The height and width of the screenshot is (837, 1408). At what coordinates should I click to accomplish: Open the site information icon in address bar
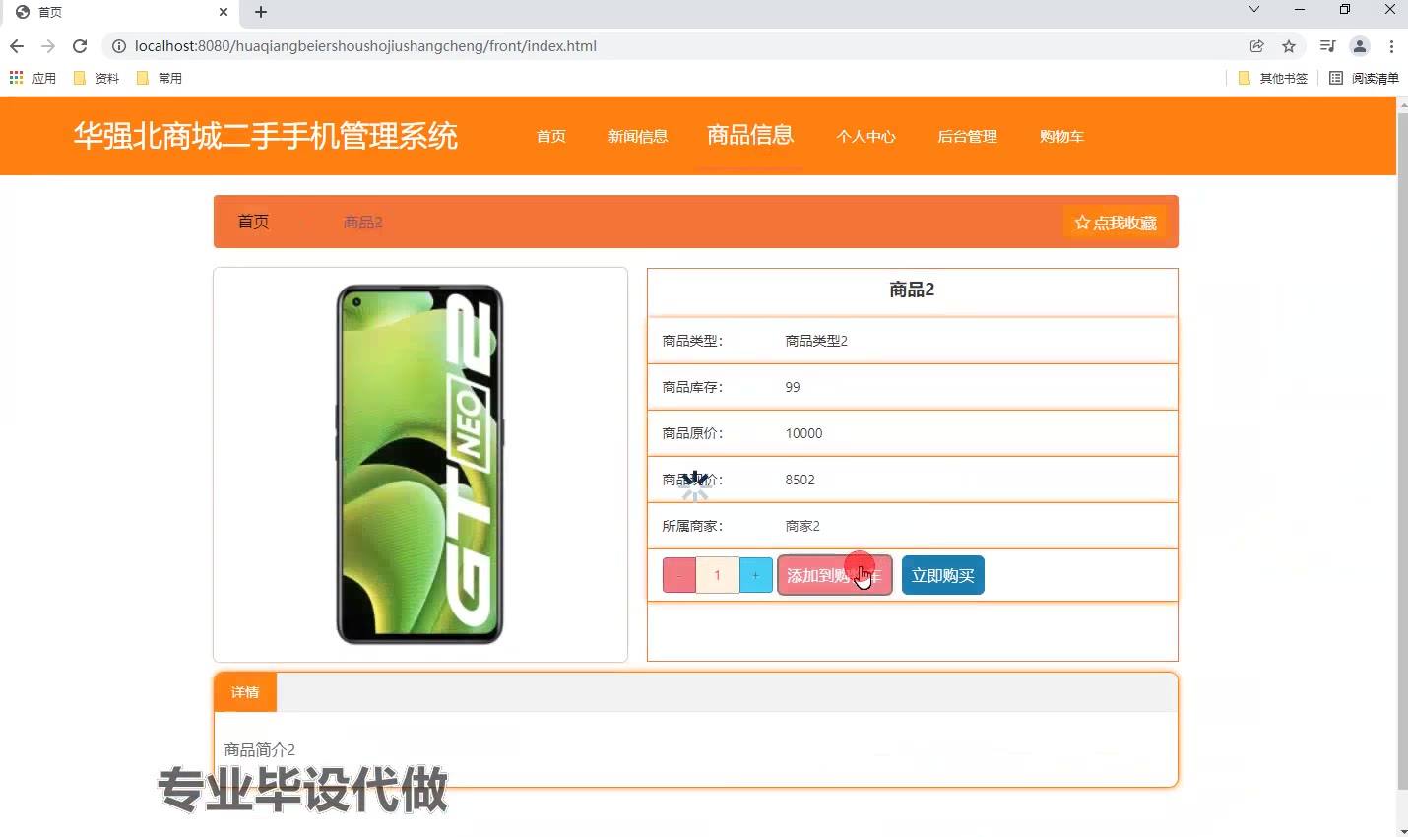point(119,46)
